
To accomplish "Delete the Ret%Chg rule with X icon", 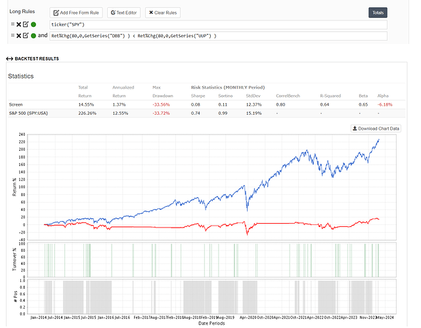I will [18, 35].
